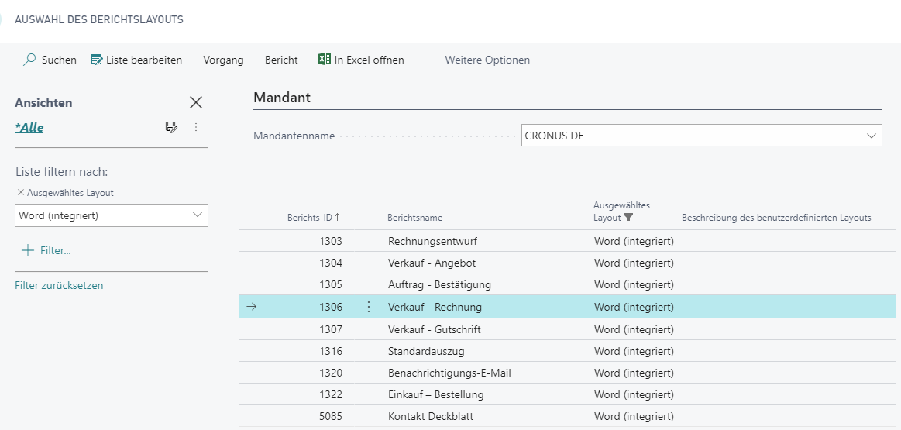Click report ID 1304 cell

(x=331, y=263)
